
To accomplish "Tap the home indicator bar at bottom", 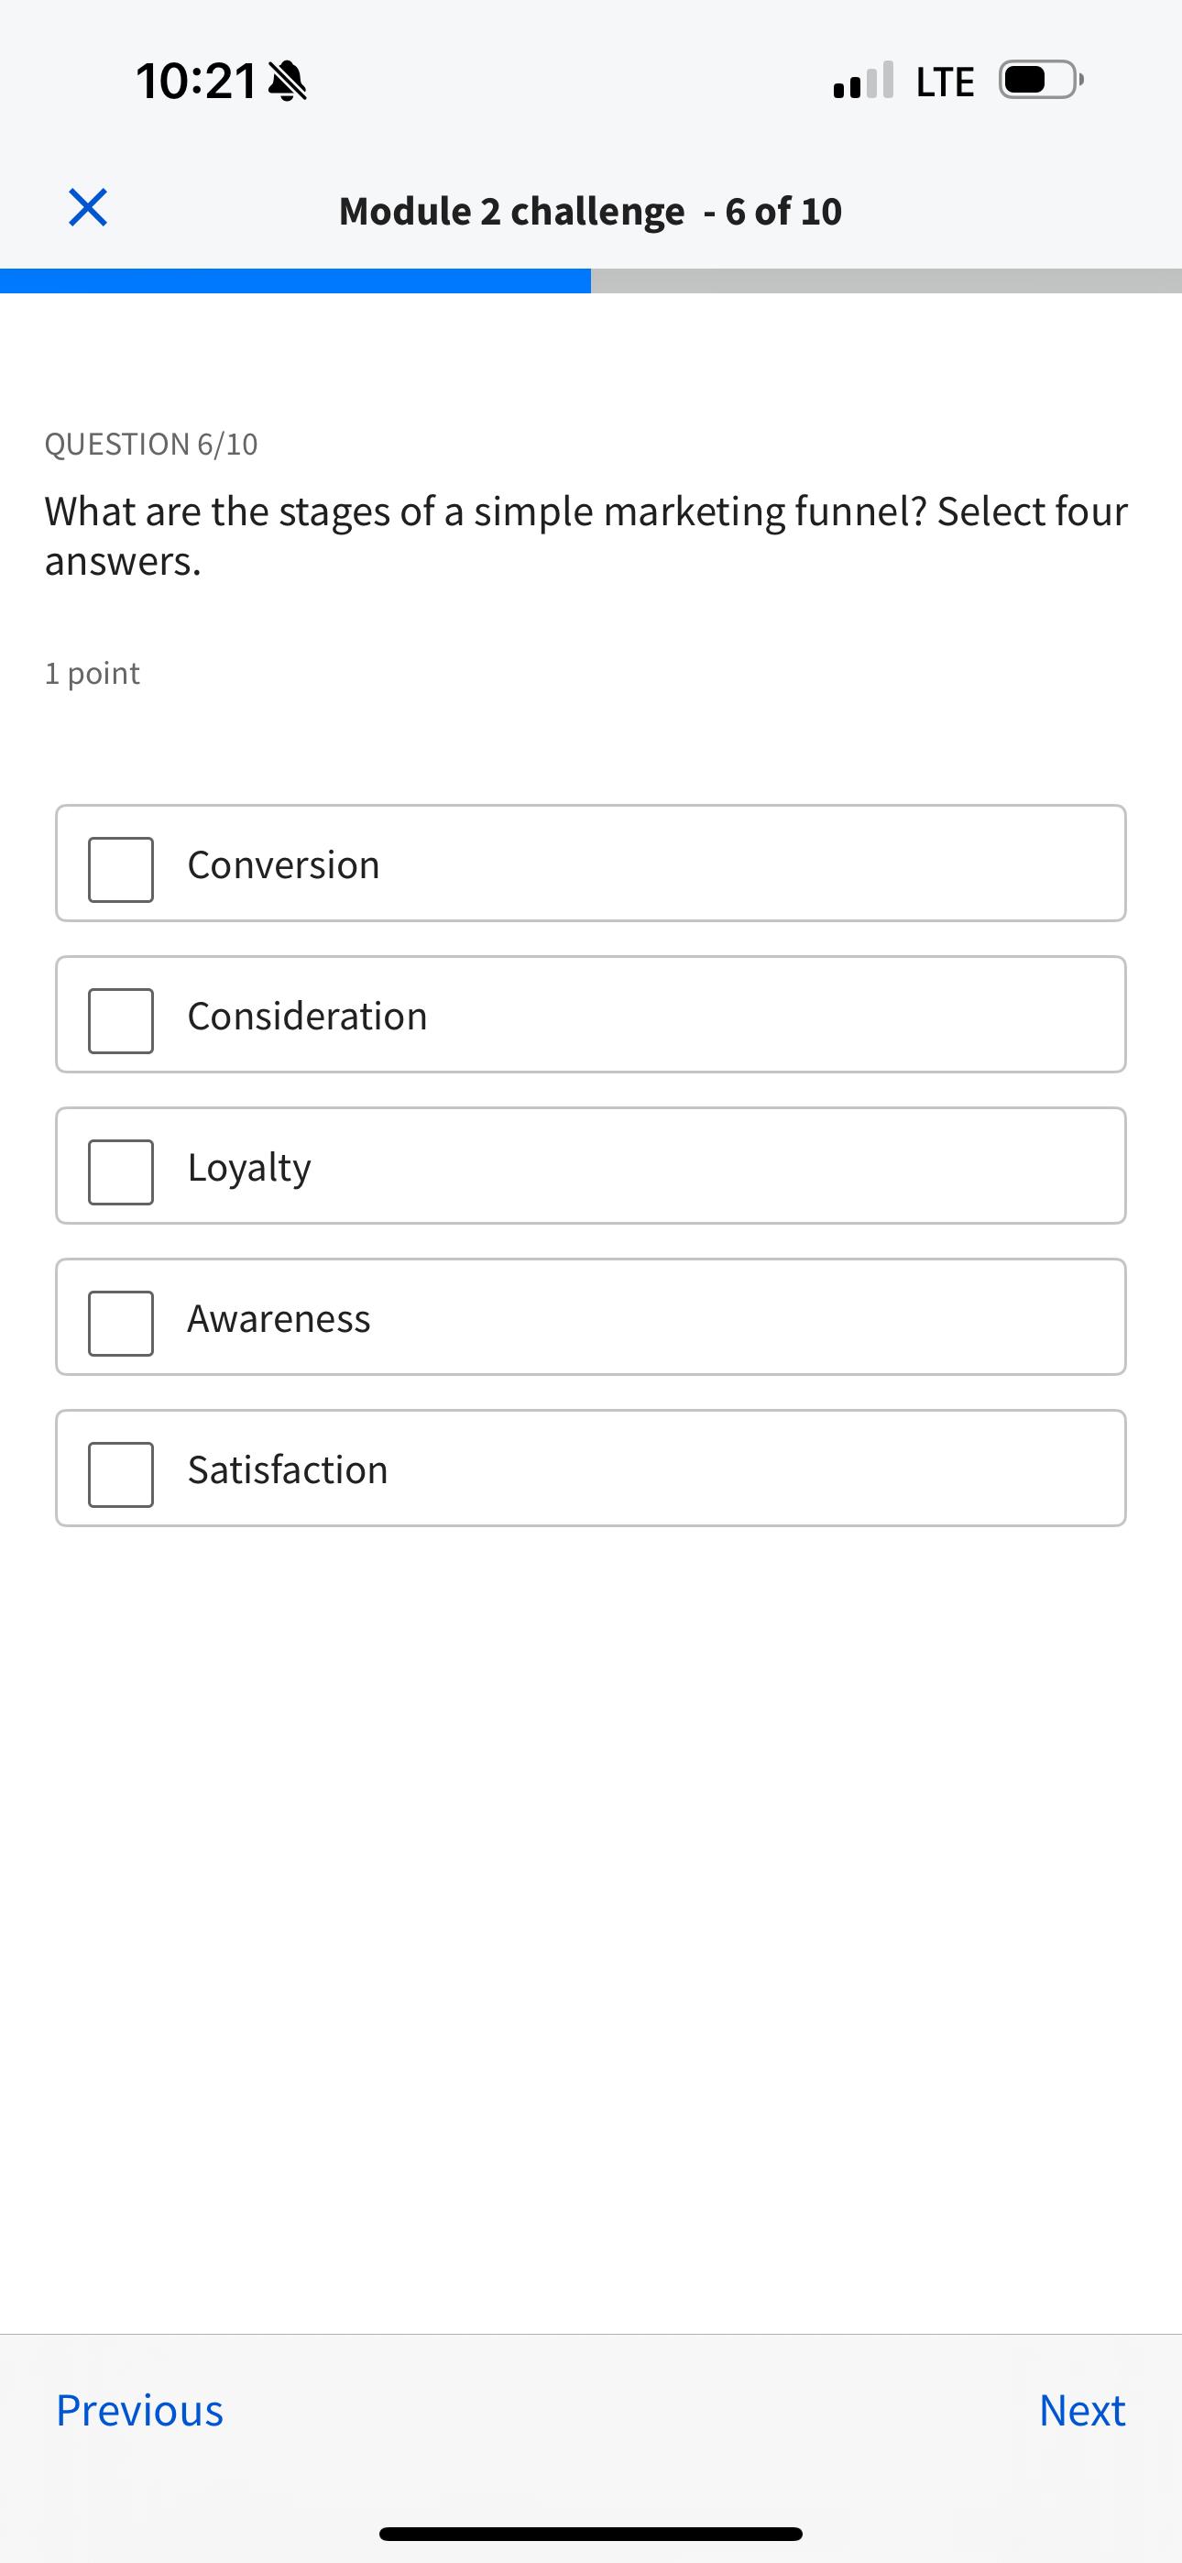I will [x=590, y=2533].
